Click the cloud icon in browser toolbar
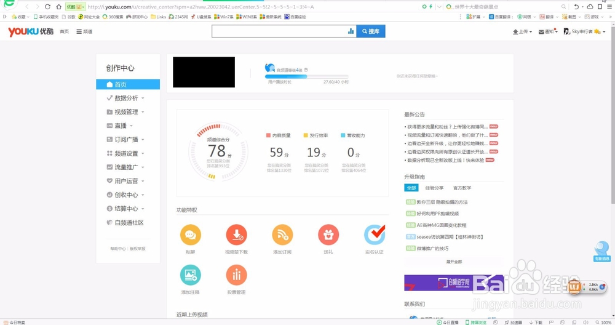Screen dimensions: 615x325 590,7
